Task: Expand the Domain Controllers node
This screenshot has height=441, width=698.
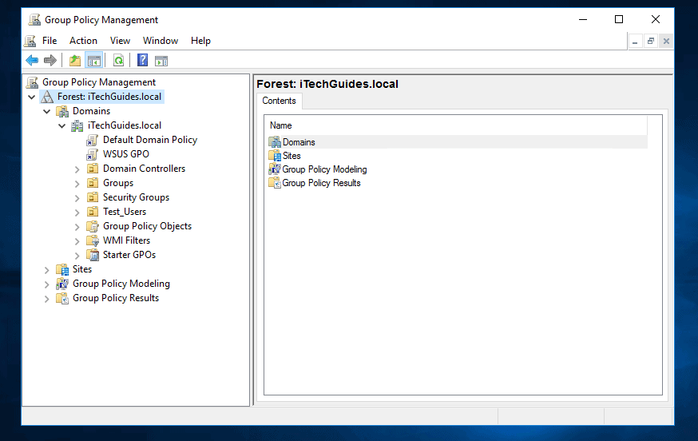Action: (x=77, y=169)
